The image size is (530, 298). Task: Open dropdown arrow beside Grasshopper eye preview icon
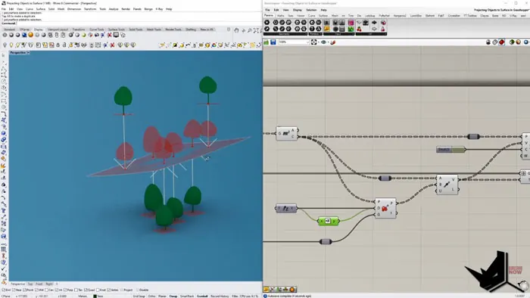[x=328, y=42]
